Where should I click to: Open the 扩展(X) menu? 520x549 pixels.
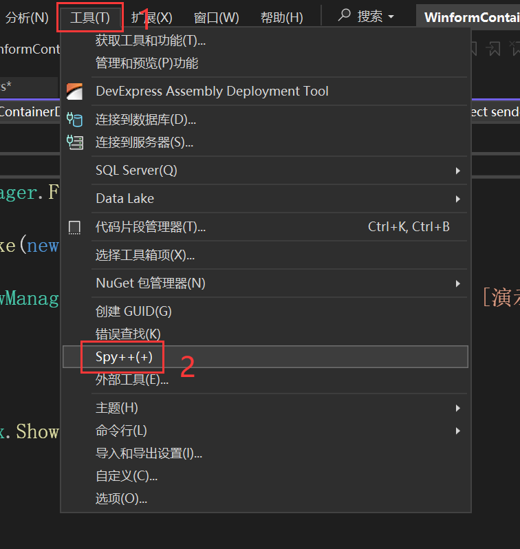point(151,17)
